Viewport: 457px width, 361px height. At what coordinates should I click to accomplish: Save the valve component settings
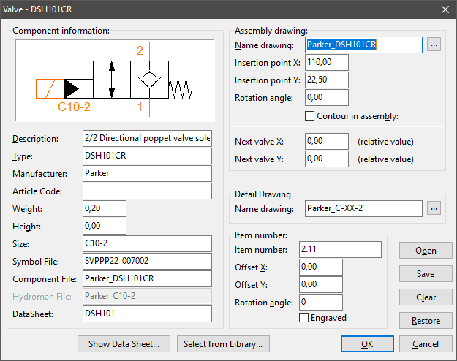coord(426,274)
